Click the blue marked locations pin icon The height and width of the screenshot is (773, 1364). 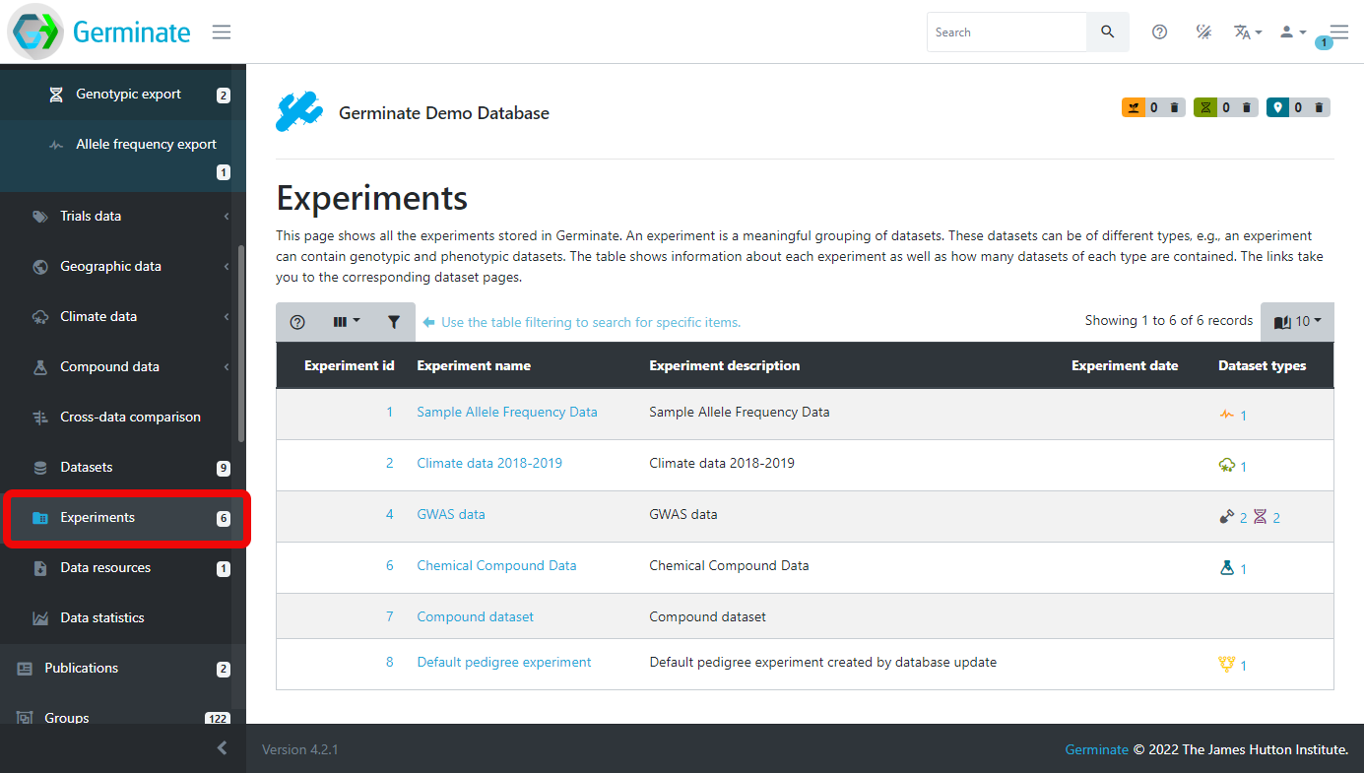[x=1278, y=108]
